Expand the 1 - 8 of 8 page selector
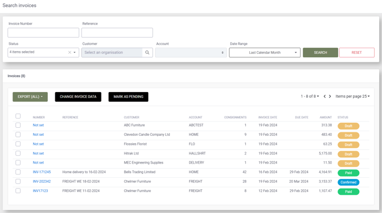This screenshot has height=213, width=382. tap(310, 97)
